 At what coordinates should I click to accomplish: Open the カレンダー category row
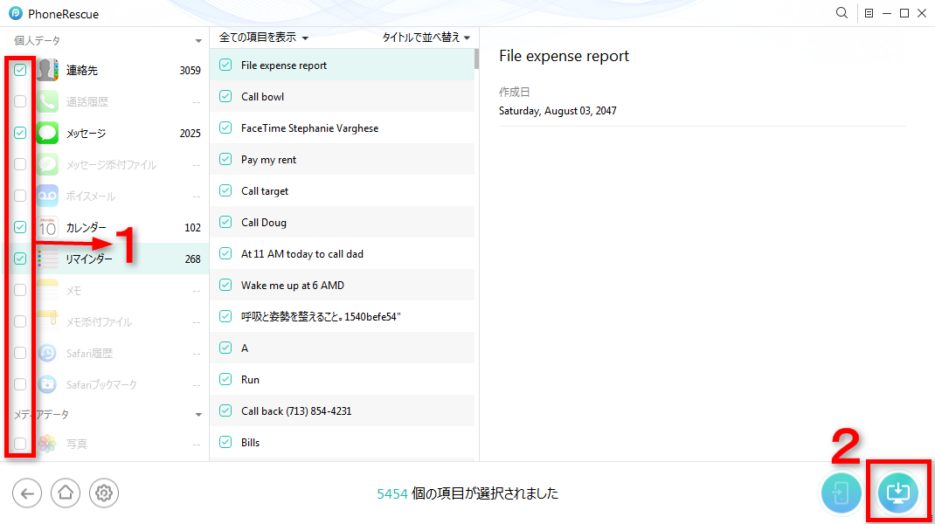pos(106,227)
